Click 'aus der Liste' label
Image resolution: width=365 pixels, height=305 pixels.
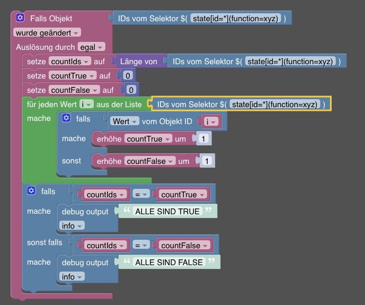point(119,104)
